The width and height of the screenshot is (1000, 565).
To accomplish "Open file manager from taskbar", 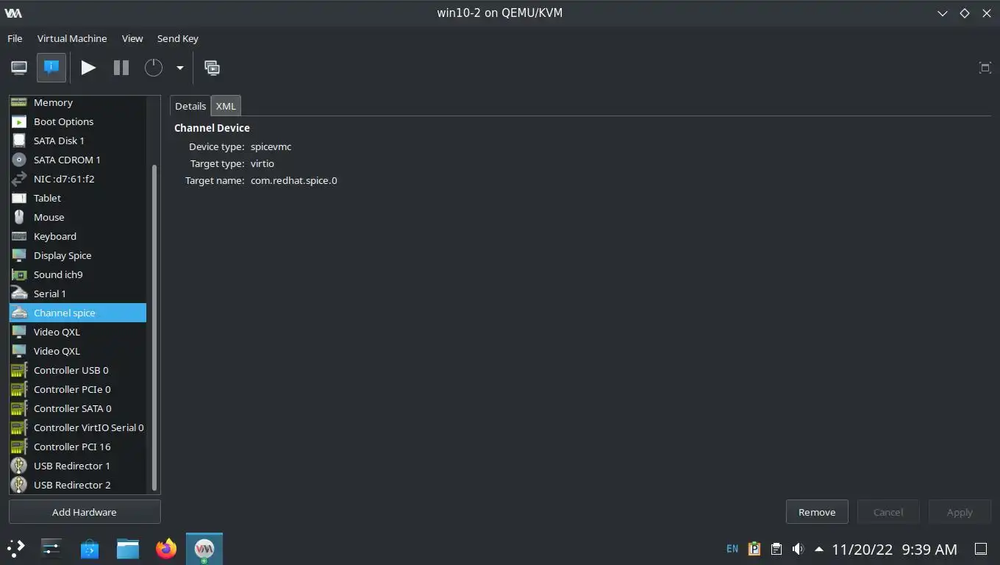I will point(128,548).
